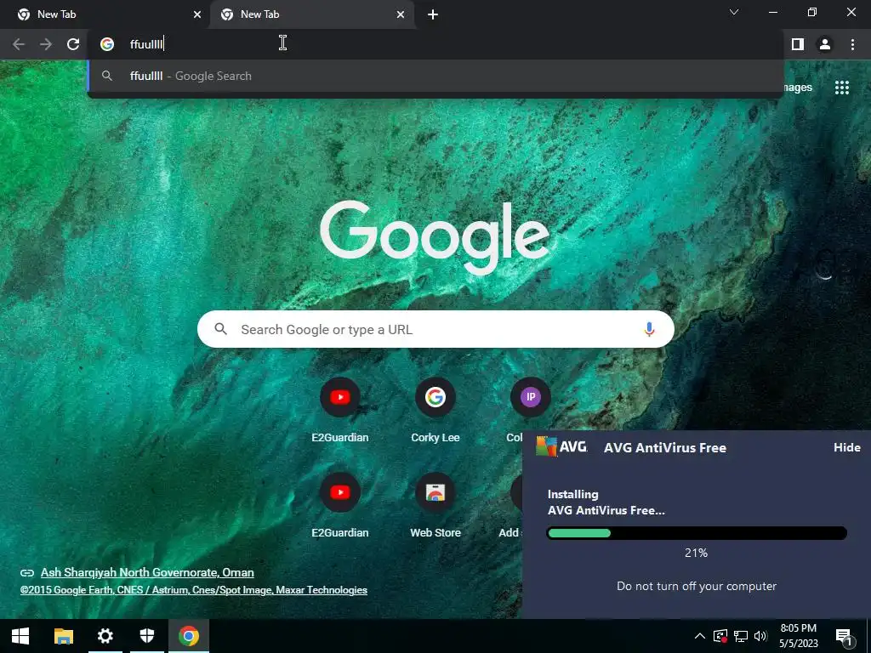This screenshot has height=653, width=871.
Task: Open the Chrome profile menu
Action: point(825,44)
